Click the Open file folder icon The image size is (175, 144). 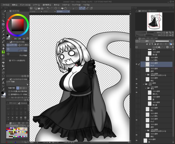[x=39, y=8]
